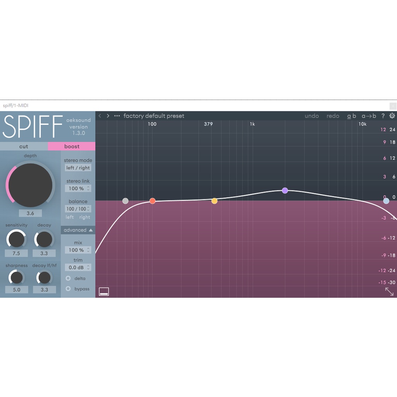Viewport: 397px width, 397px height.
Task: Switch stereo mode from left / right
Action: (78, 167)
